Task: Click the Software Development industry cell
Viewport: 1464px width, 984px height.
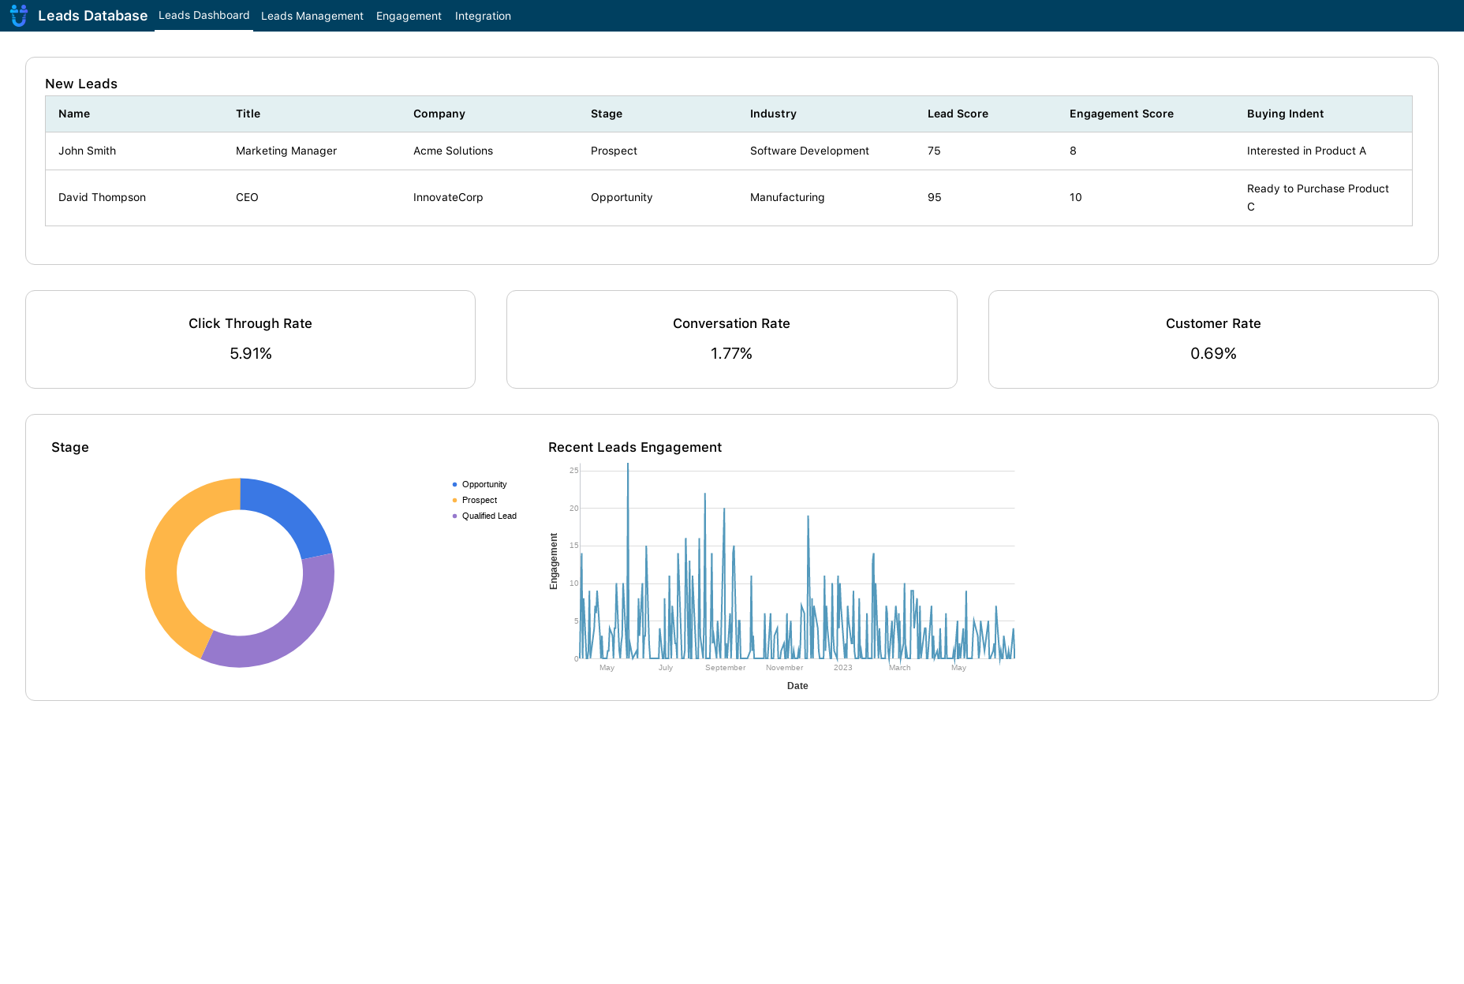Action: (x=809, y=151)
